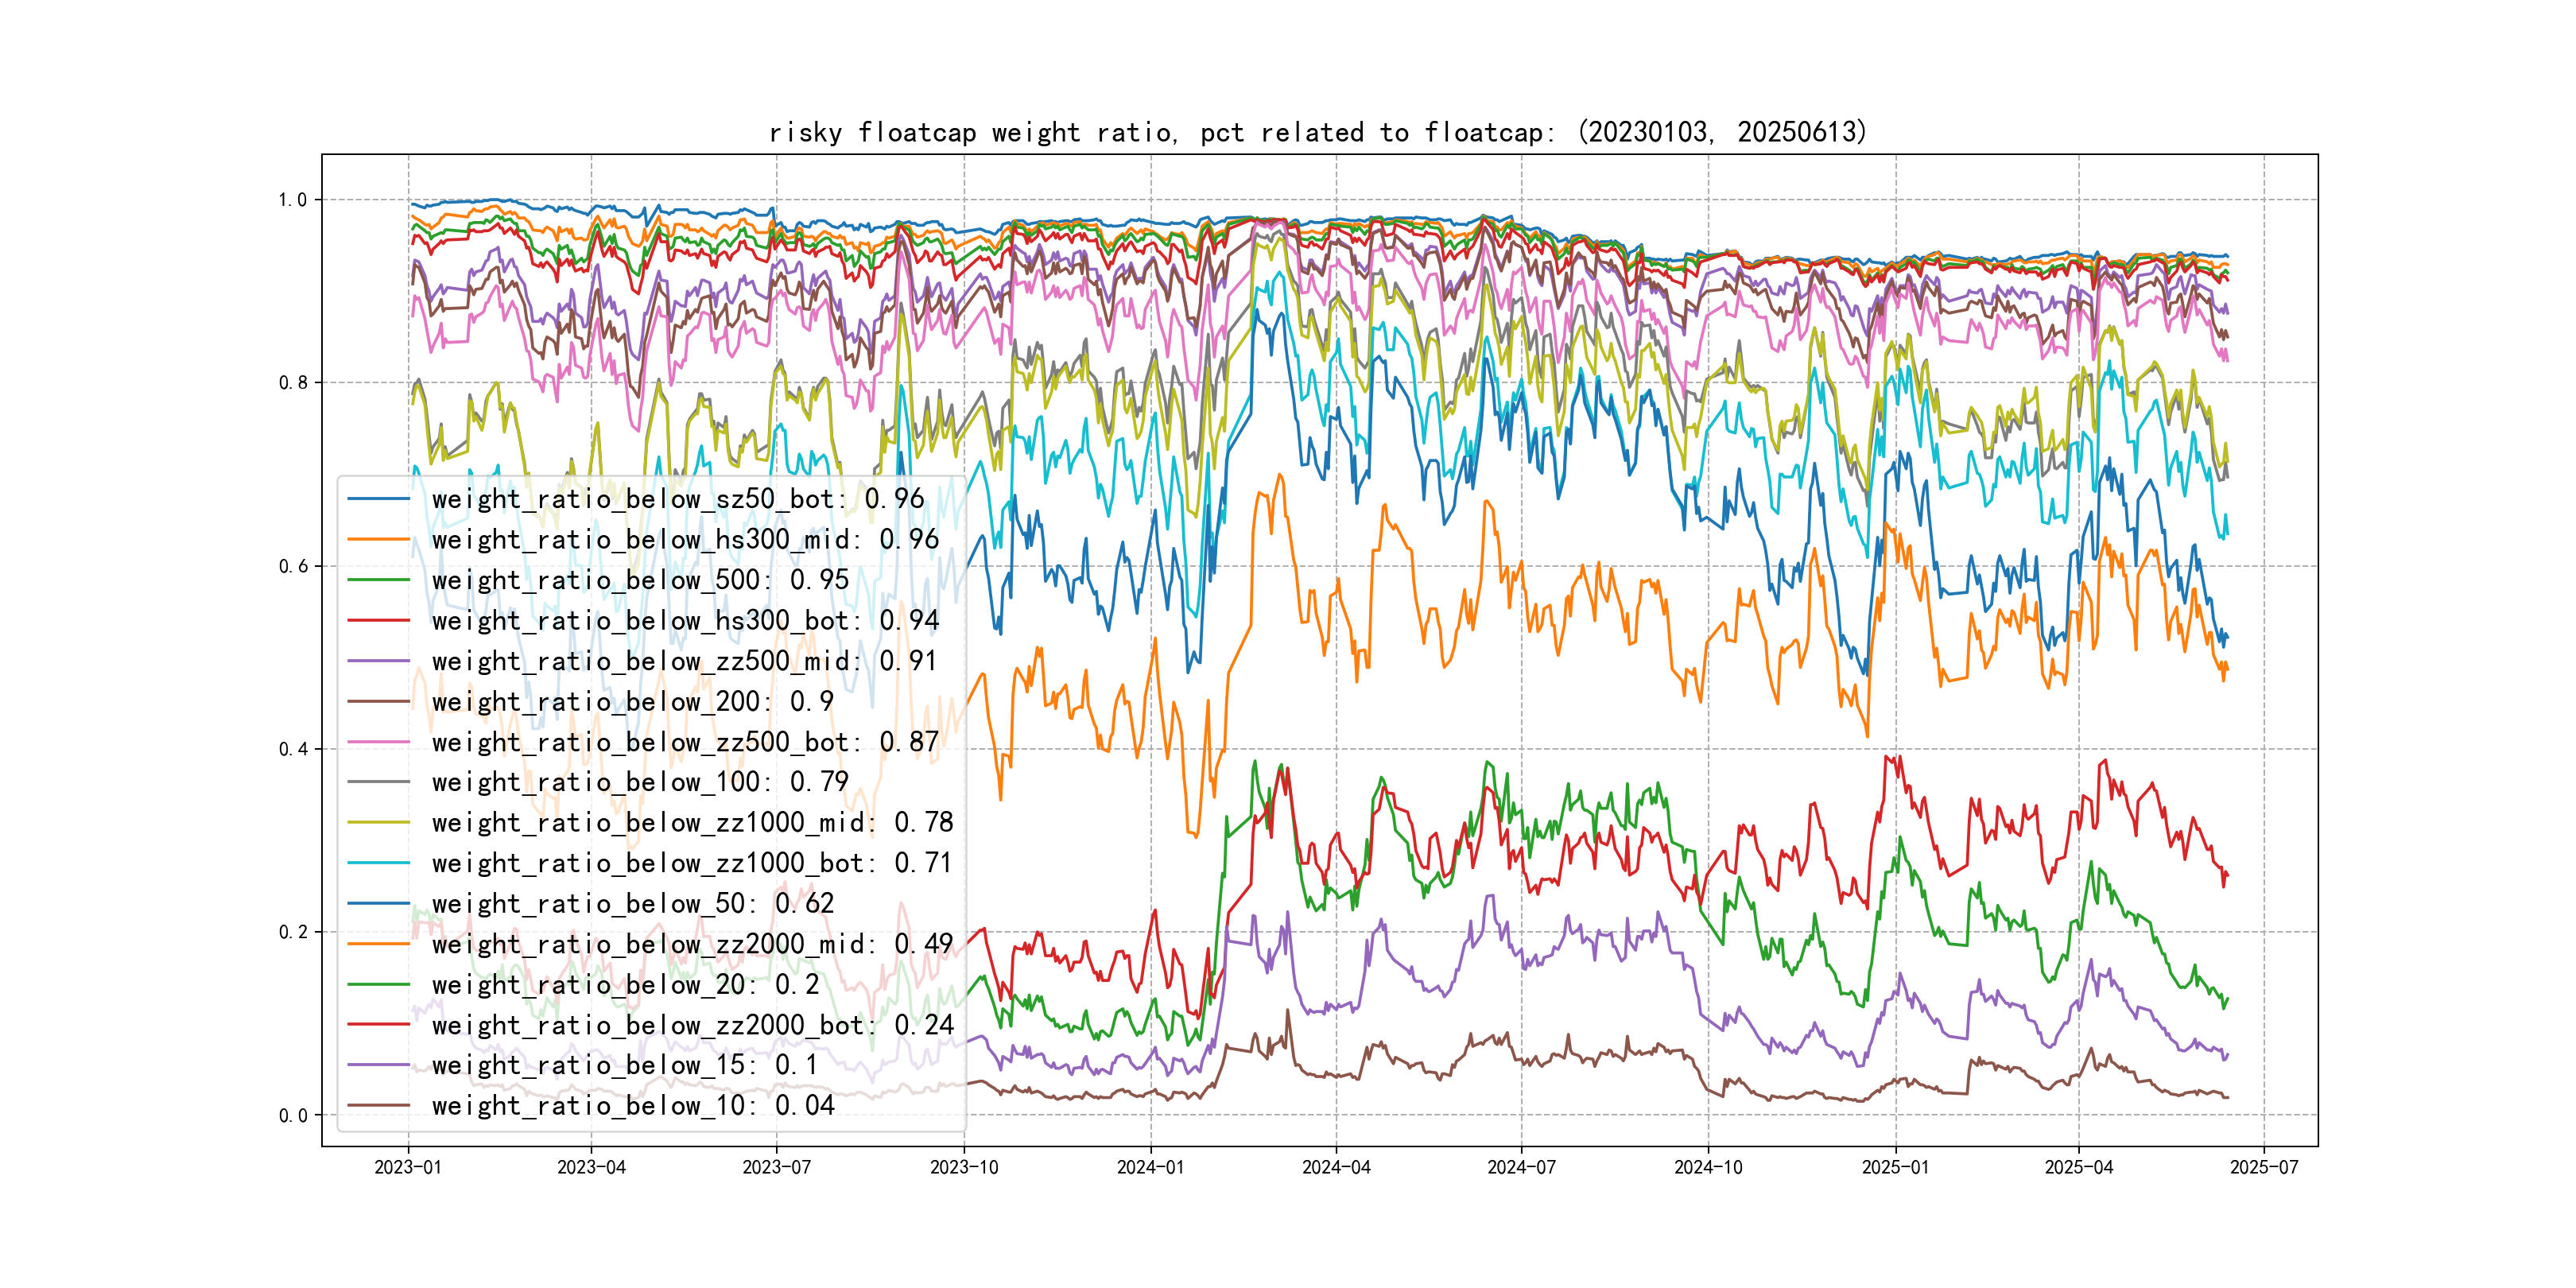Click brown line swatch for weight_ratio_below_200
The image size is (2576, 1288).
tap(379, 702)
